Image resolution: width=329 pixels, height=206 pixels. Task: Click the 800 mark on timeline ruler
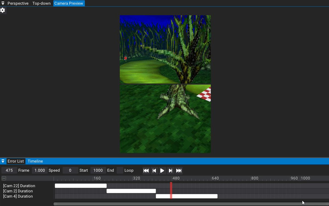255,178
